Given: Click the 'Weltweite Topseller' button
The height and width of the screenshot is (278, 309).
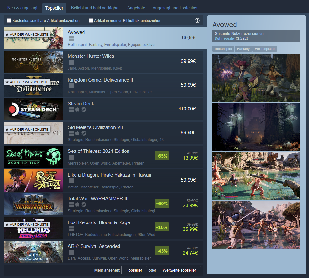Looking at the screenshot, I should click(x=179, y=270).
